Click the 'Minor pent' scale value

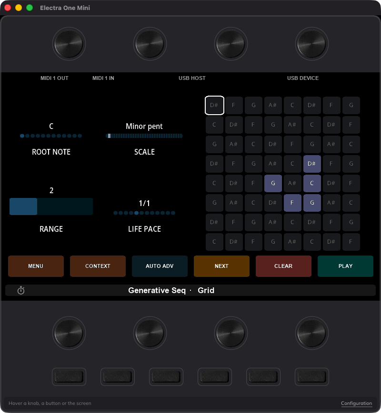click(144, 127)
